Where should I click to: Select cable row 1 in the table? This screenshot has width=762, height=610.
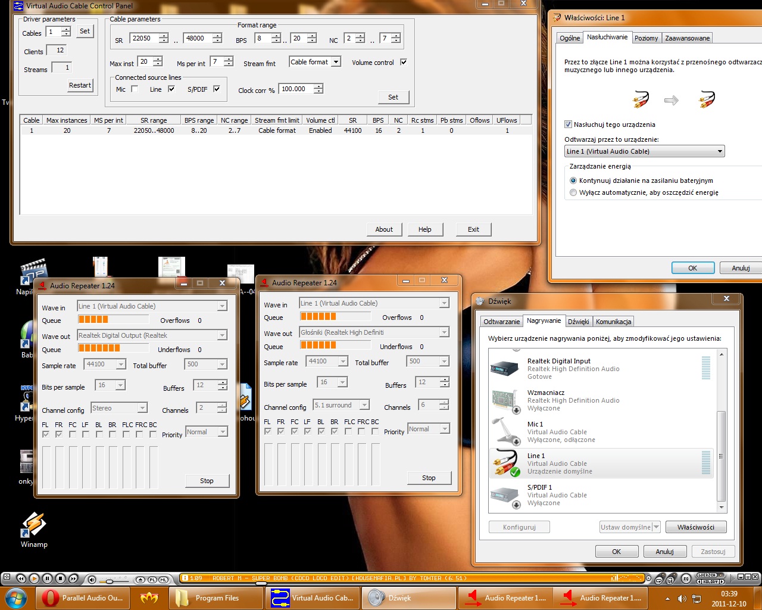(276, 130)
